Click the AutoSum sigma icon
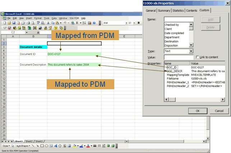This screenshot has width=231, height=153. (x=78, y=23)
